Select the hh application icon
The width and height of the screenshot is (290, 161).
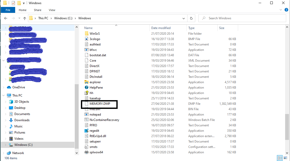point(86,93)
